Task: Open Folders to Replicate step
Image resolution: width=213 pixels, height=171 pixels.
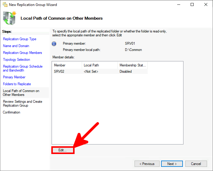Action: click(17, 84)
